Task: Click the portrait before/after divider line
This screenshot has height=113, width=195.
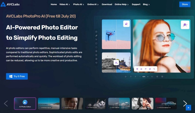Action: click(x=162, y=46)
